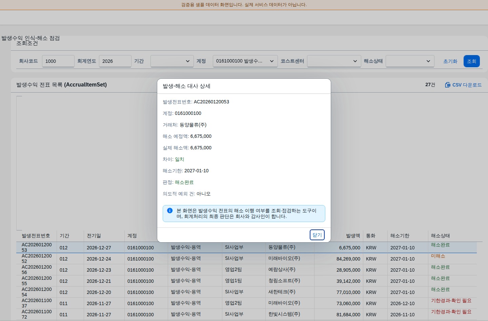The image size is (488, 321).
Task: Open the 기간 period dropdown
Action: [172, 61]
